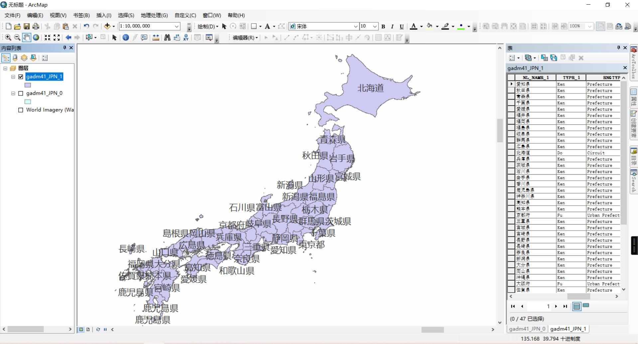The image size is (638, 344).
Task: Uncheck the gadm41_JPN_1 layer visibility
Action: (x=21, y=77)
